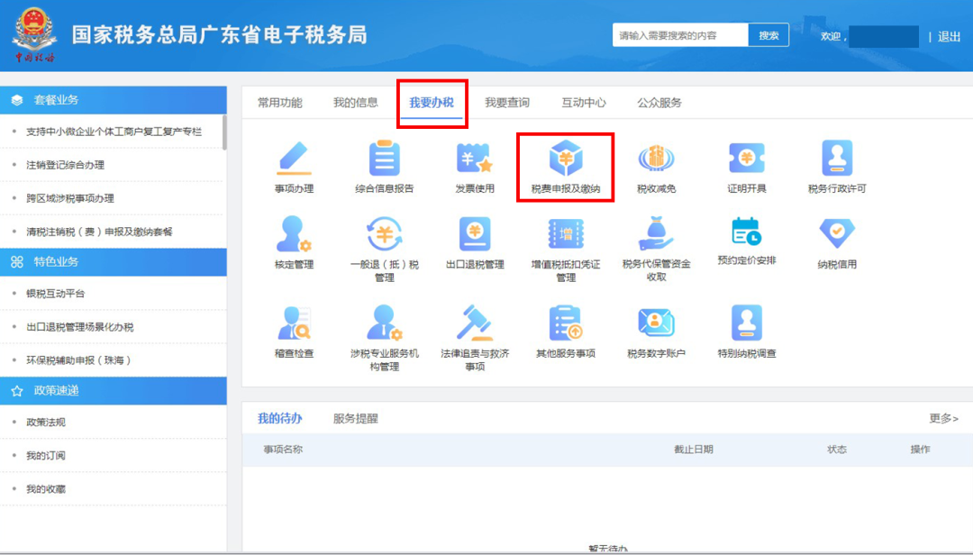Switch to the 我要查询 tab
Image resolution: width=973 pixels, height=555 pixels.
[x=507, y=103]
